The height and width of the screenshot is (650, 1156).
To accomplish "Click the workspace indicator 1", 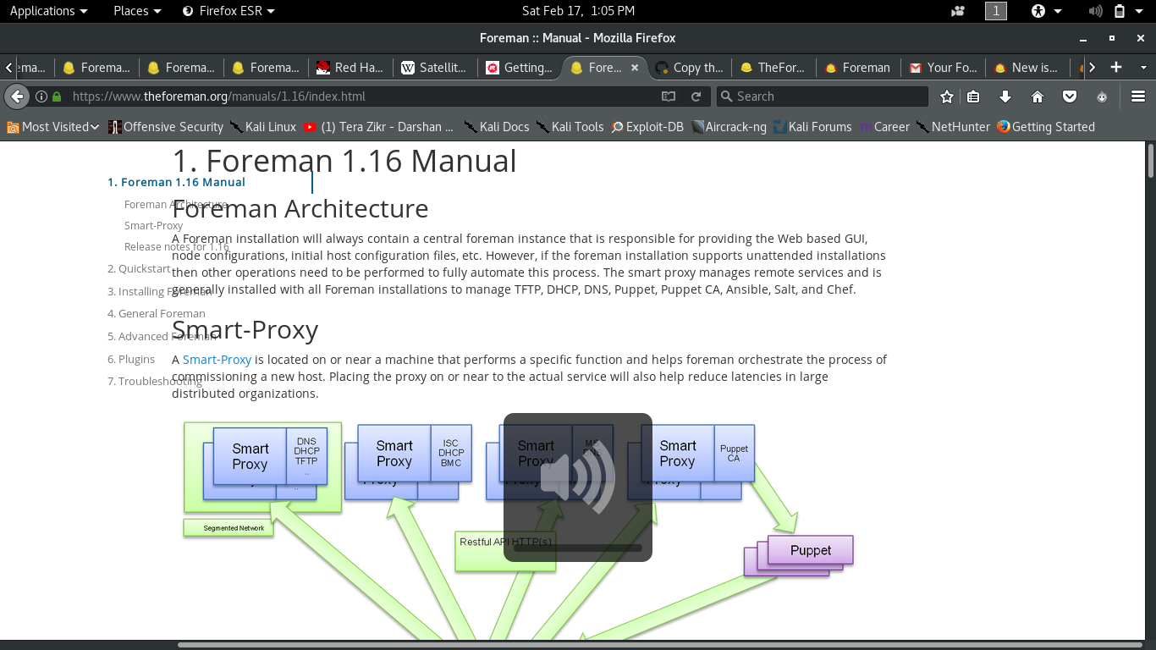I will [996, 11].
